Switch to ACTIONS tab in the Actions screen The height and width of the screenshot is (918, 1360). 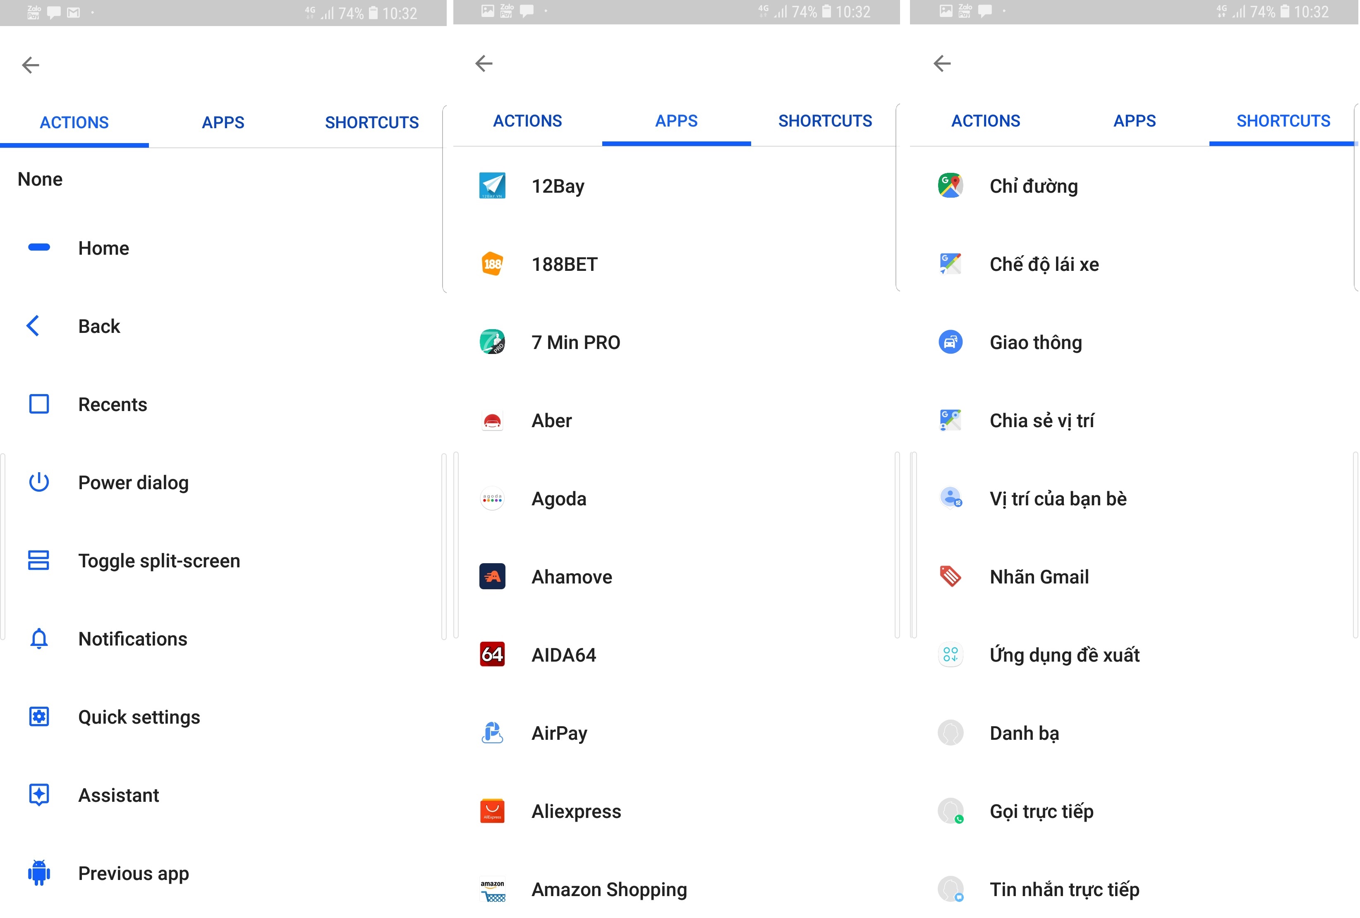click(74, 122)
